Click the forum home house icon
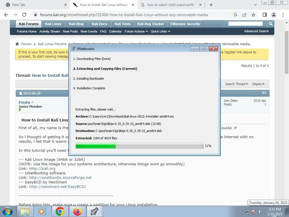 [x=17, y=44]
